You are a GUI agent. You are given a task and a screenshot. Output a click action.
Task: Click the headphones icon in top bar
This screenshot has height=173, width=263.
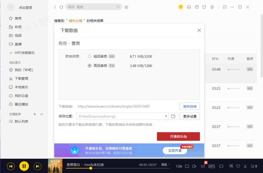pyautogui.click(x=189, y=7)
